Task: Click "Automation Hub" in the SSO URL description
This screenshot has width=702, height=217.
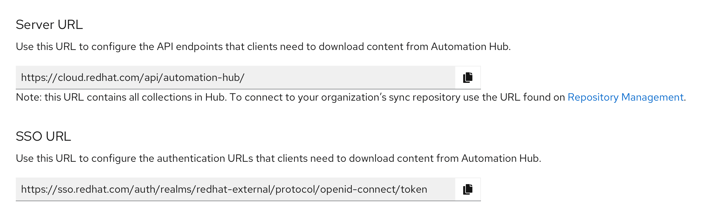Action: pos(500,158)
